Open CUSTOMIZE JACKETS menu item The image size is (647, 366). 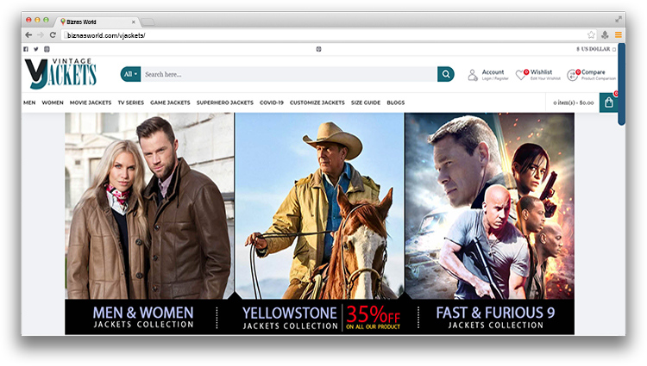point(317,102)
